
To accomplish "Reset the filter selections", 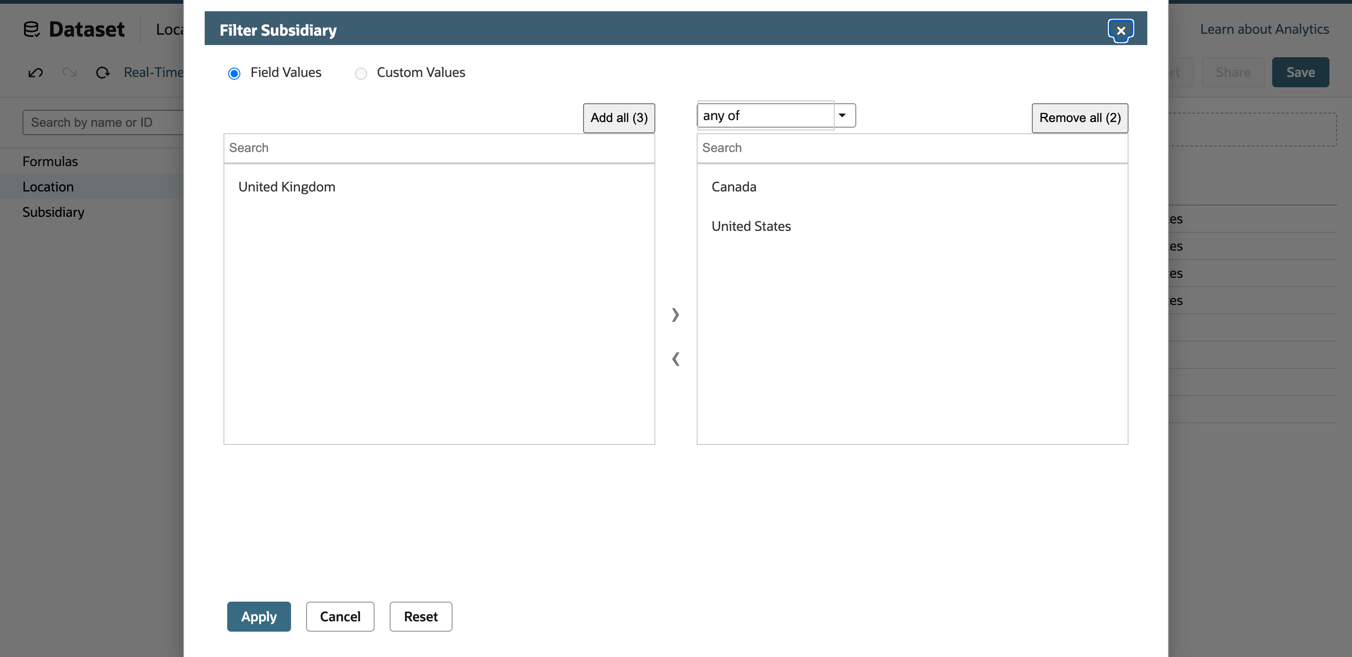I will point(421,616).
